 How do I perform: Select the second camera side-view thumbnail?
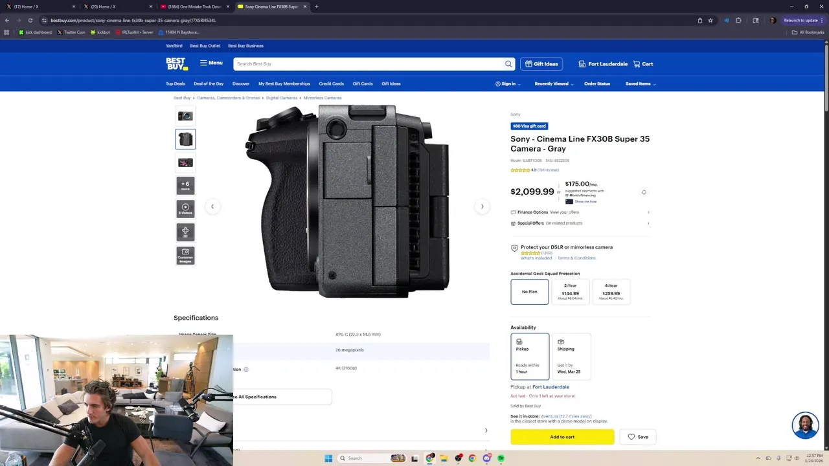(x=185, y=139)
